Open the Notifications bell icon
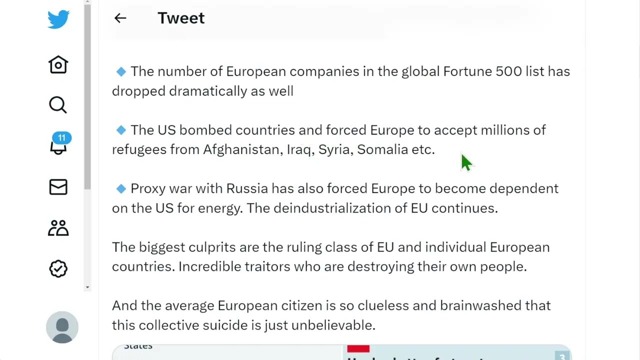Viewport: 640px width, 360px height. tap(58, 147)
